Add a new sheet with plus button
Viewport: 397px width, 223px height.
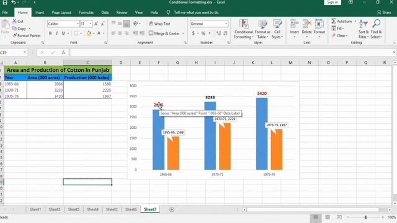coord(172,209)
